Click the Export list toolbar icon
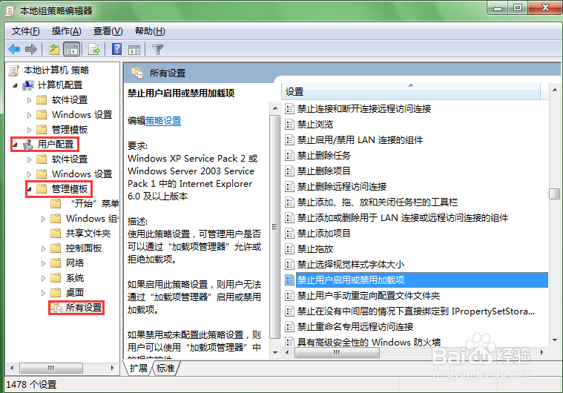 (94, 49)
